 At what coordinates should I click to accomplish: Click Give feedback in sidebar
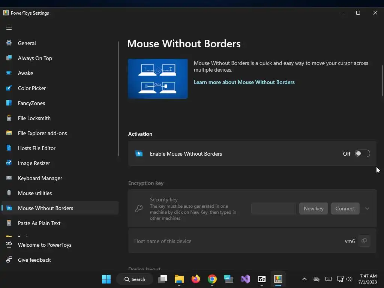pyautogui.click(x=60, y=260)
